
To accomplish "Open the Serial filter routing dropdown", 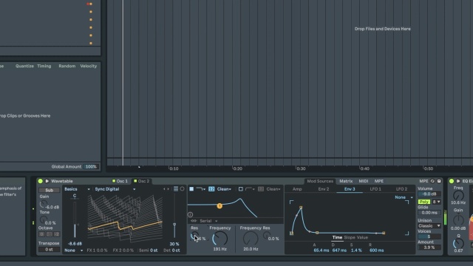I will (208, 221).
